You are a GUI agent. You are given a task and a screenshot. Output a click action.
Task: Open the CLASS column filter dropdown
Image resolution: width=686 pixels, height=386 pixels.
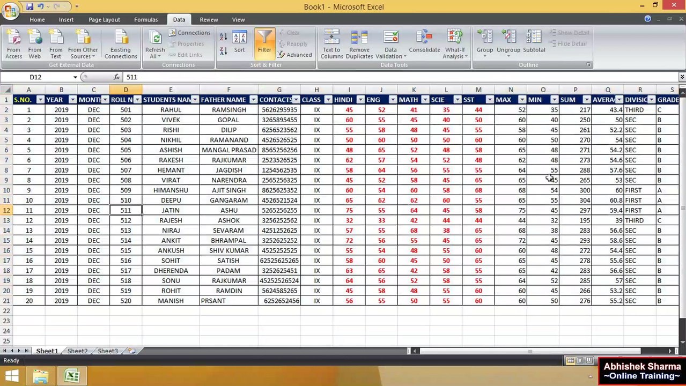point(328,100)
